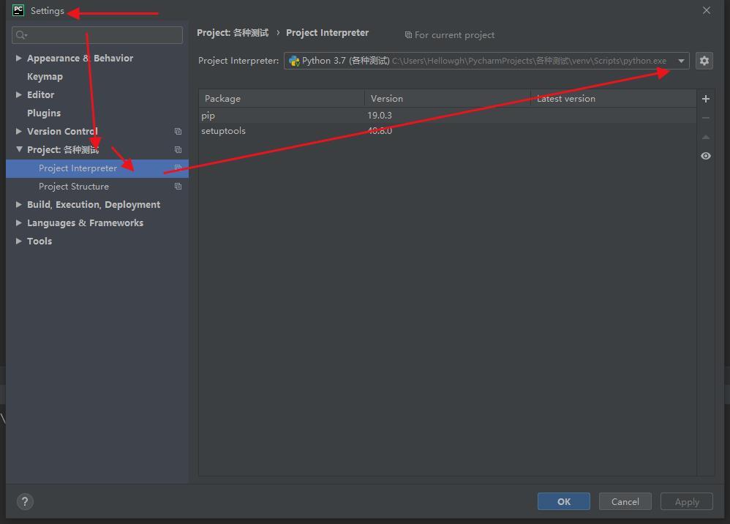
Task: Open Project Structure settings page
Action: 74,187
